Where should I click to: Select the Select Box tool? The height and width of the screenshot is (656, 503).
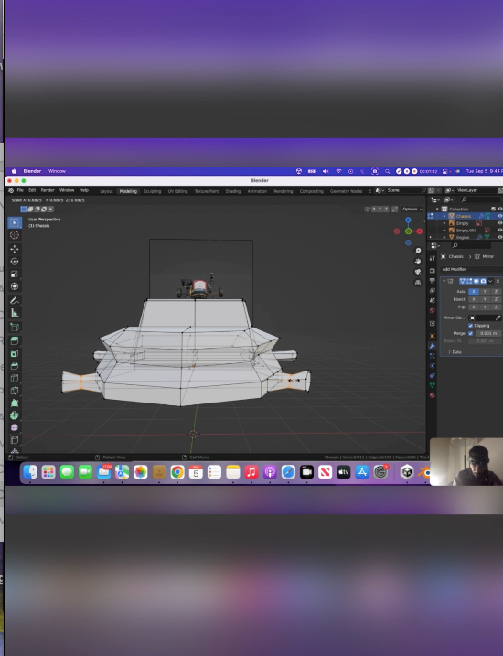pos(15,222)
